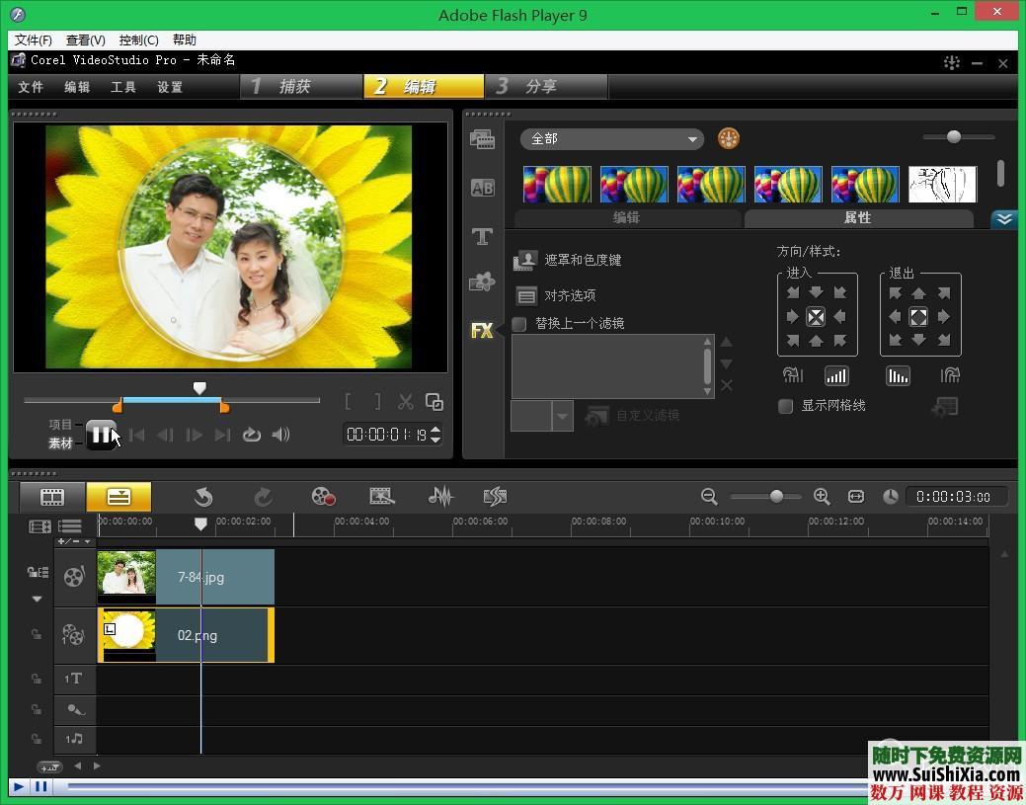Toggle the speaker volume icon under preview

click(281, 435)
